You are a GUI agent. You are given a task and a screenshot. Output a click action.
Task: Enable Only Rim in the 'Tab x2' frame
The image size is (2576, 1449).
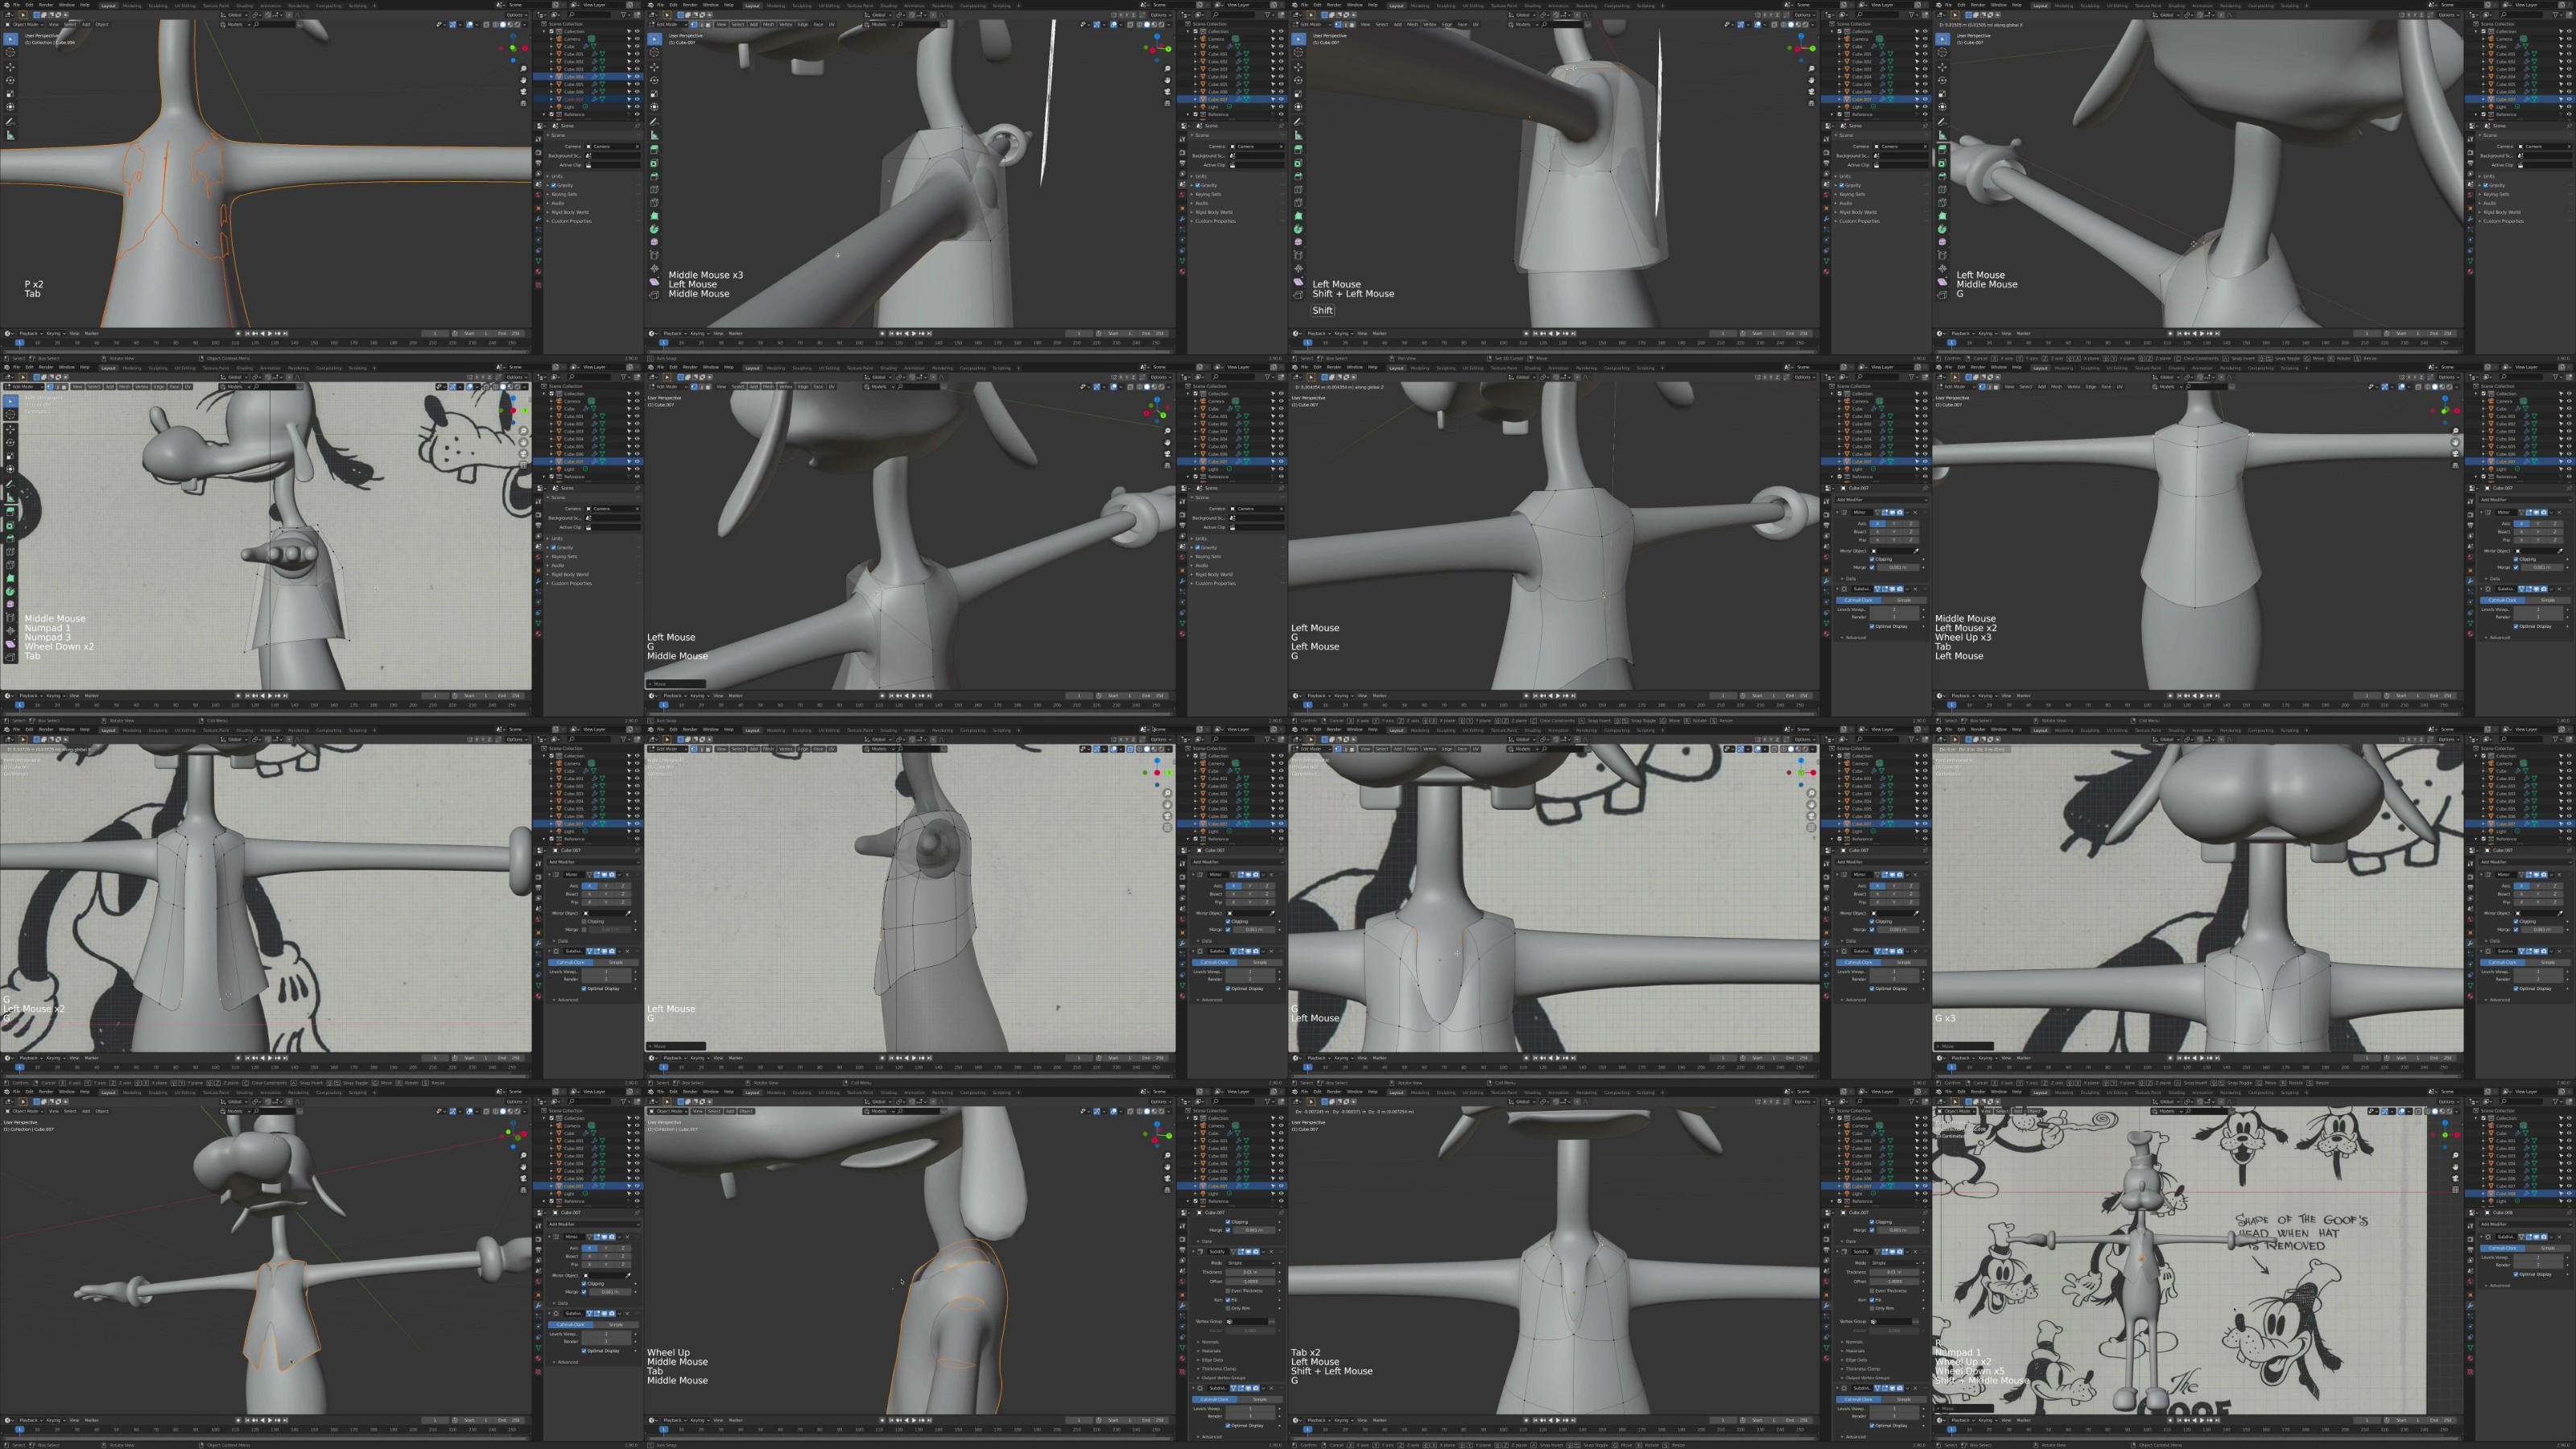click(1872, 1308)
